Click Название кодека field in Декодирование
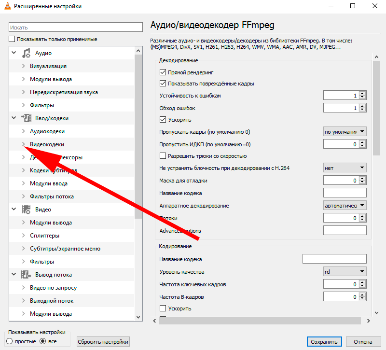The image size is (386, 350). pyautogui.click(x=345, y=193)
